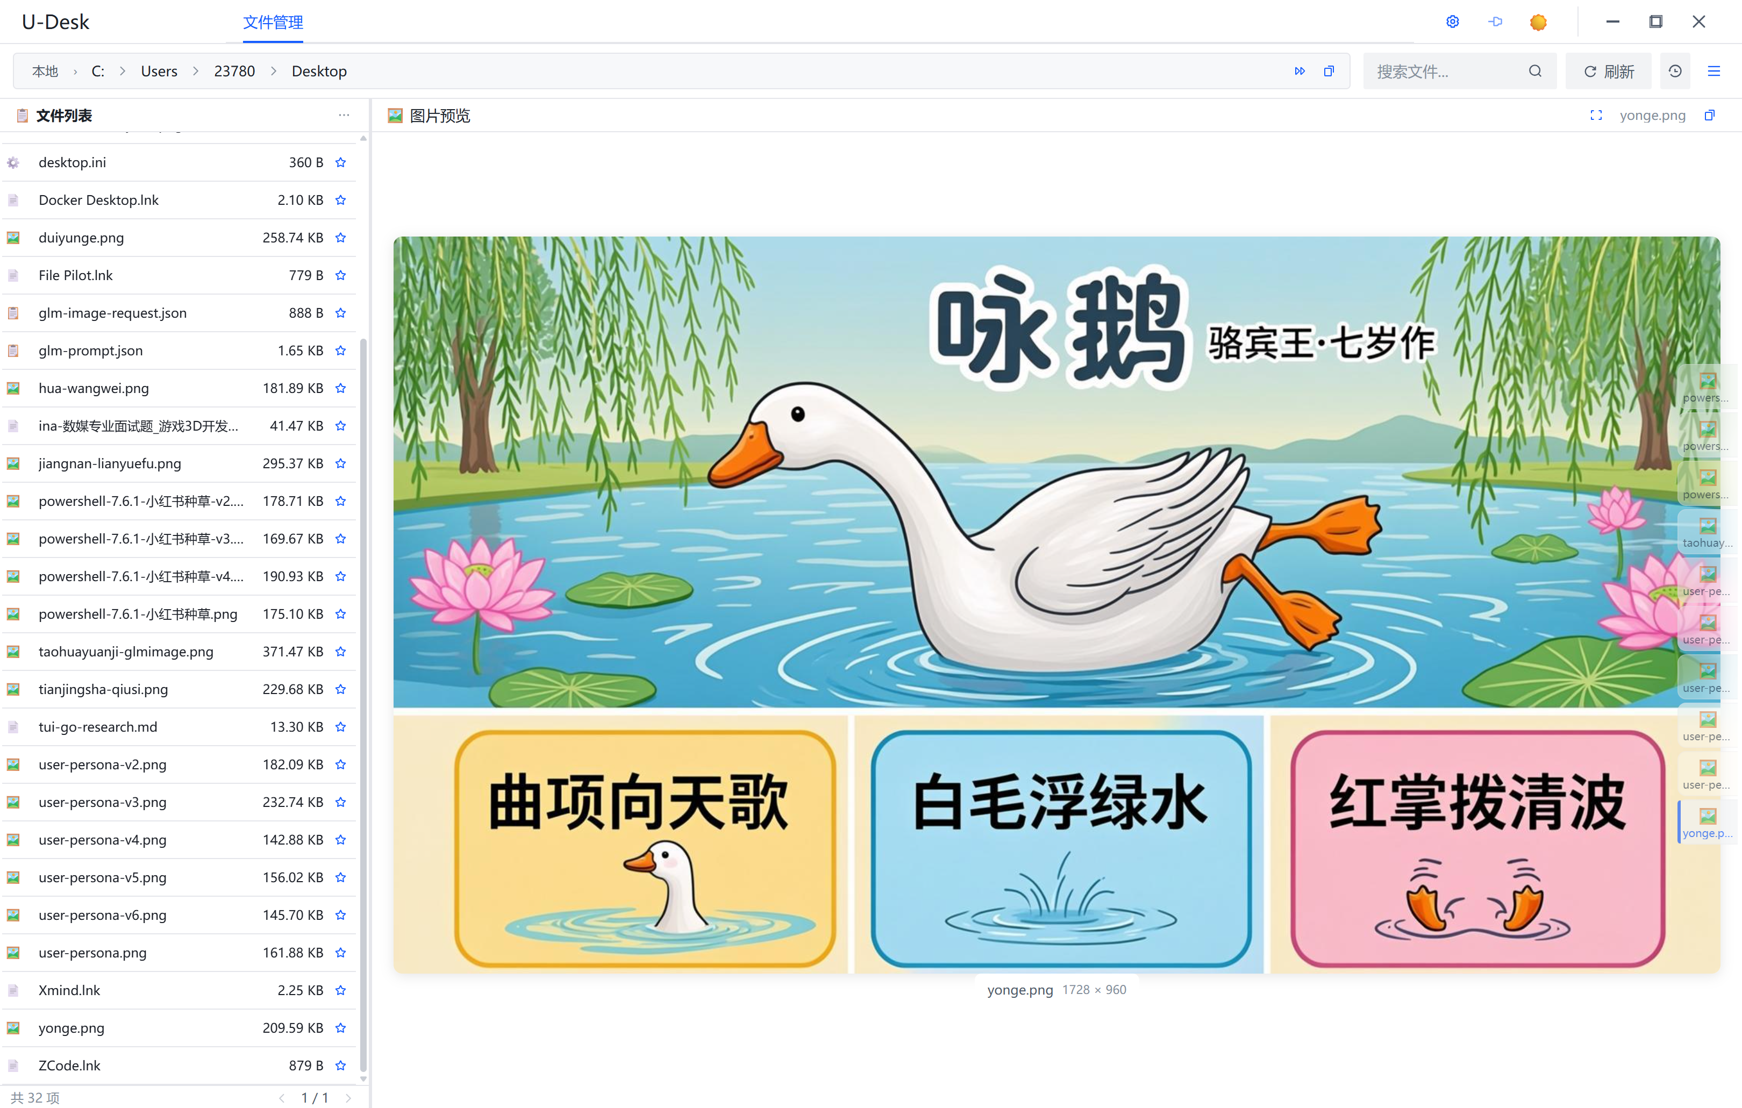Open the hamburger menu icon
Image resolution: width=1742 pixels, height=1108 pixels.
click(1714, 71)
